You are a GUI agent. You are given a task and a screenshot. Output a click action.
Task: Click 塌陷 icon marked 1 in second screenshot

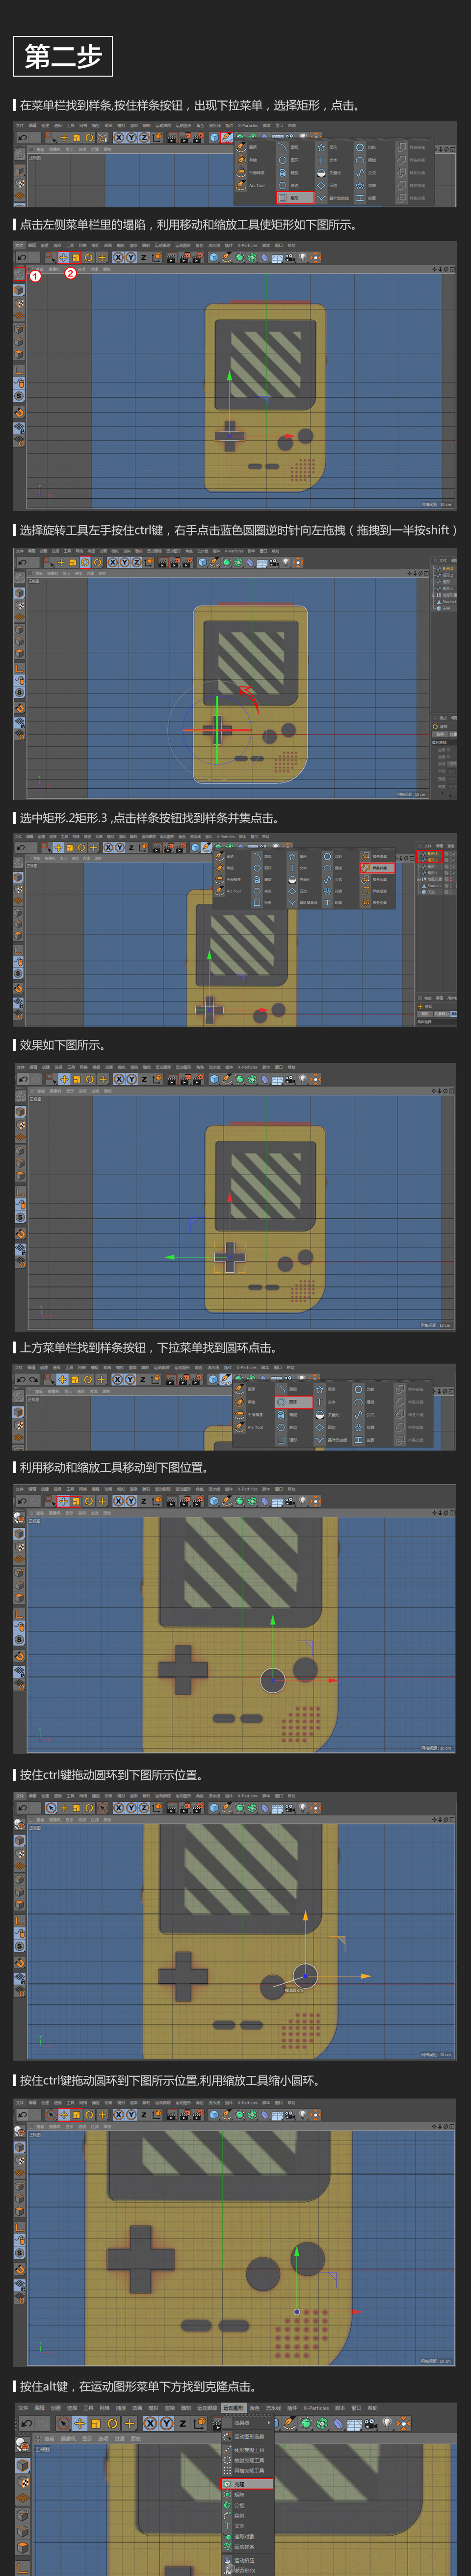point(19,273)
